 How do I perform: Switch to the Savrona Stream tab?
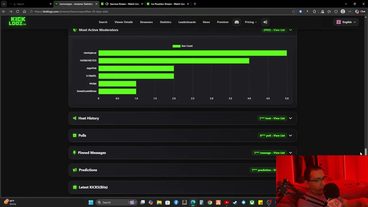(x=122, y=4)
